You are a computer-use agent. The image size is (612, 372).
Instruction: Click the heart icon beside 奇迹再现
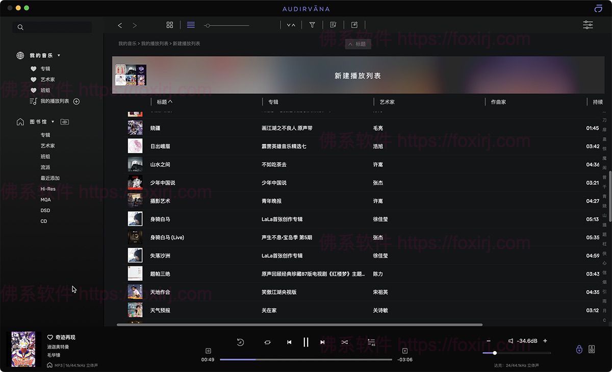tap(49, 337)
